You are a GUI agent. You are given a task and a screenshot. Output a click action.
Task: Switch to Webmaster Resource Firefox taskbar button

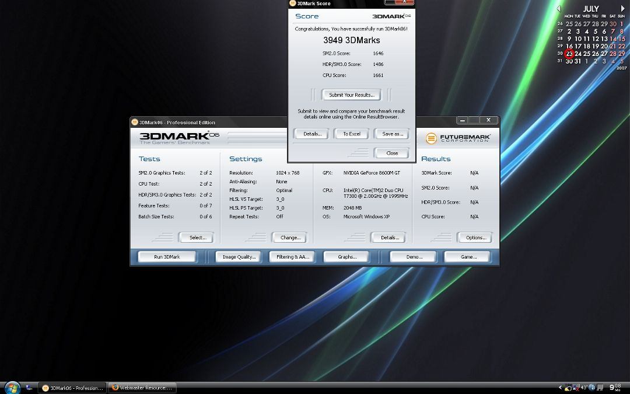pyautogui.click(x=142, y=388)
